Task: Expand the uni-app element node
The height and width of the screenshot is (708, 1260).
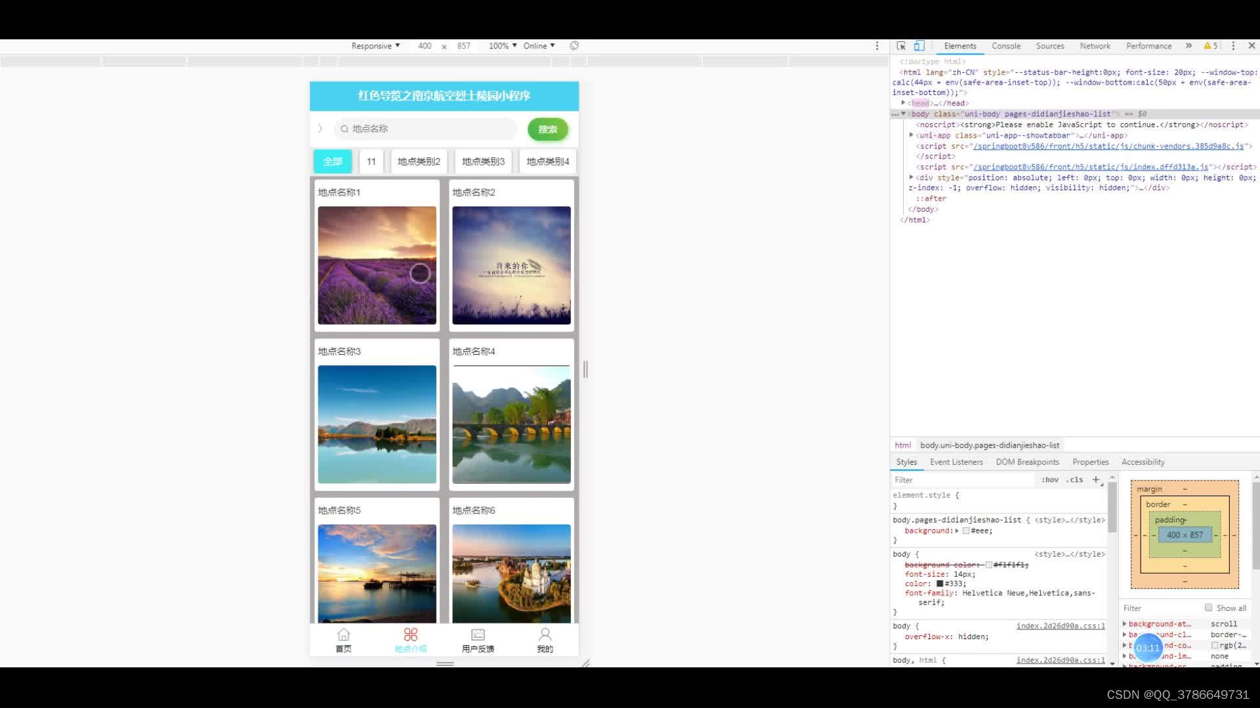Action: pyautogui.click(x=912, y=135)
